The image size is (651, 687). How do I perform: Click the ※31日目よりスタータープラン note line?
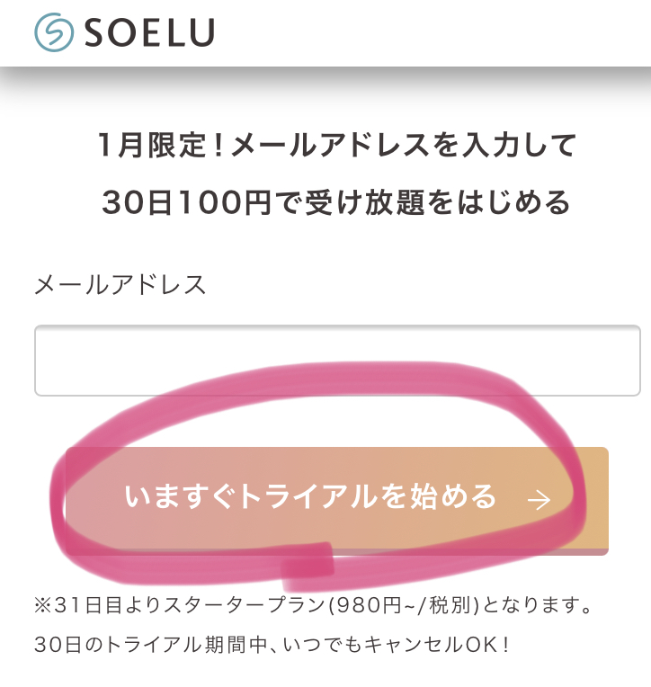click(314, 605)
